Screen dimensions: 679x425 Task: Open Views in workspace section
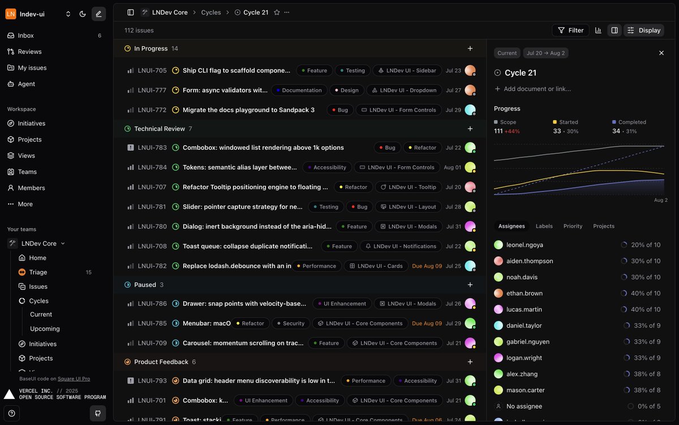pyautogui.click(x=54, y=155)
